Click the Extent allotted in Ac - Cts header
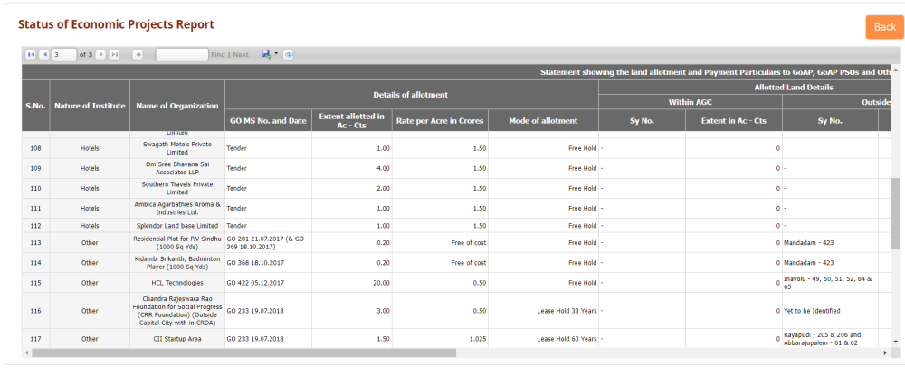 (352, 120)
